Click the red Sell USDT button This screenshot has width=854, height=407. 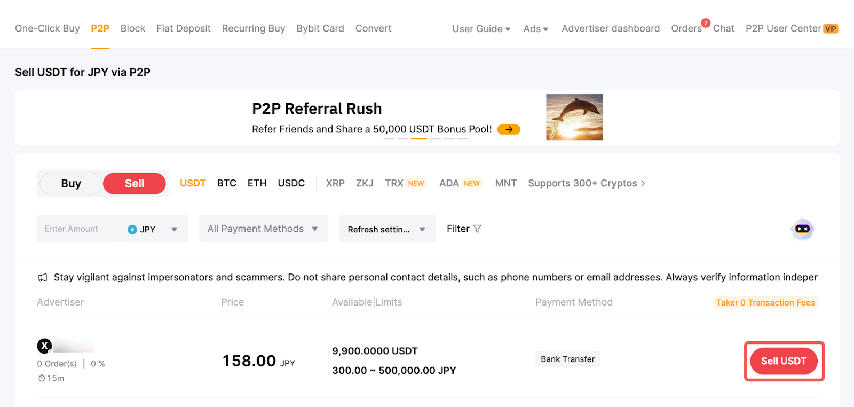(784, 361)
